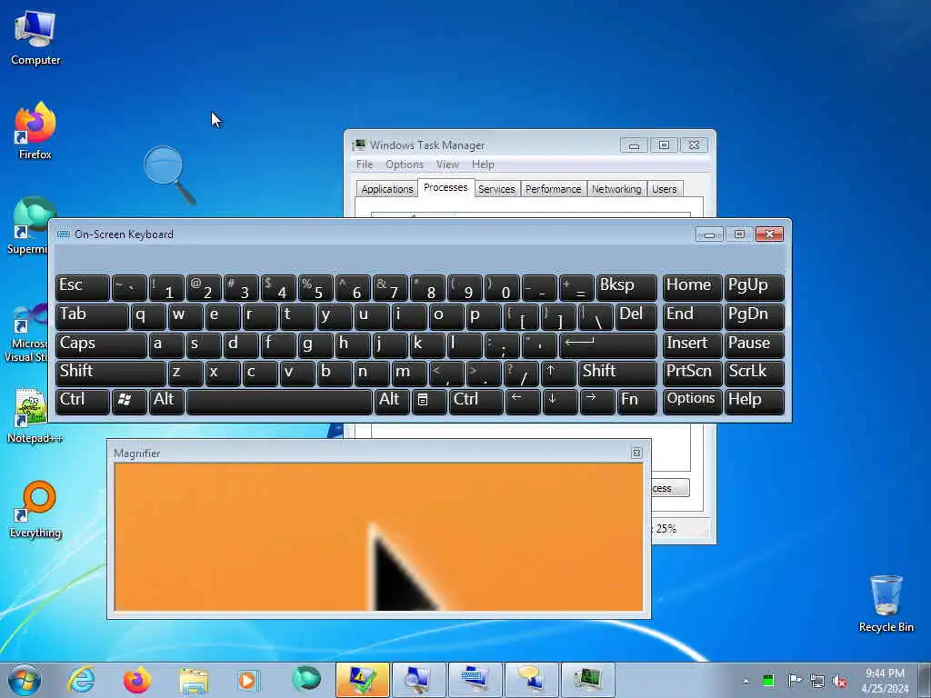Switch to the Services tab
The image size is (931, 698).
pyautogui.click(x=496, y=189)
